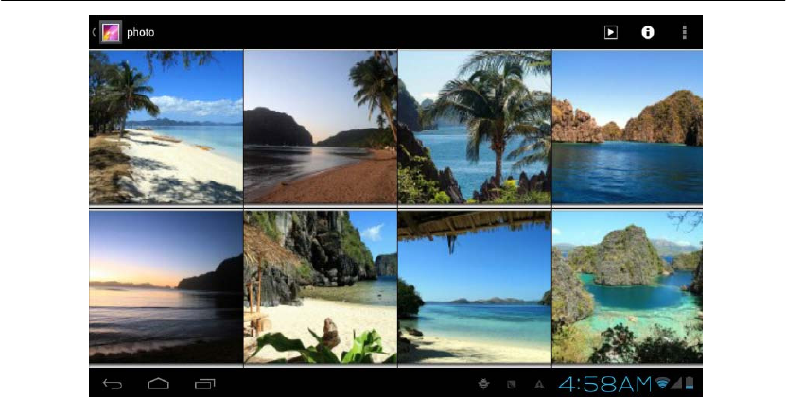Tap the Gallery app icon beside photo
This screenshot has height=397, width=786.
(x=111, y=32)
